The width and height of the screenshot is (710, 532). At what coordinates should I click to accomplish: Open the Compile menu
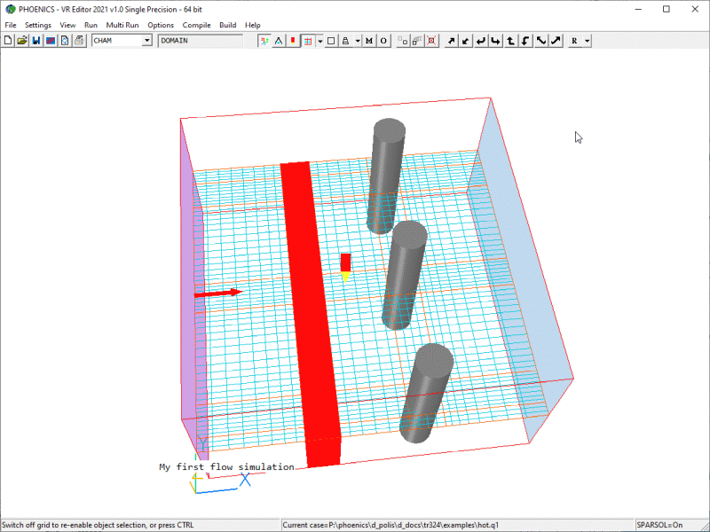(196, 25)
